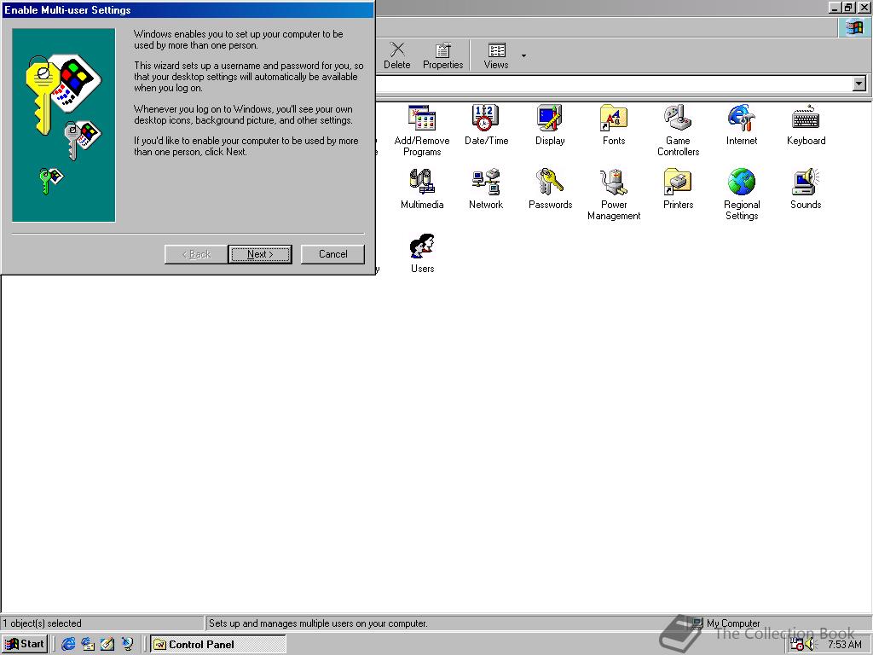Image resolution: width=873 pixels, height=655 pixels.
Task: Open the Internet options icon
Action: [x=742, y=125]
